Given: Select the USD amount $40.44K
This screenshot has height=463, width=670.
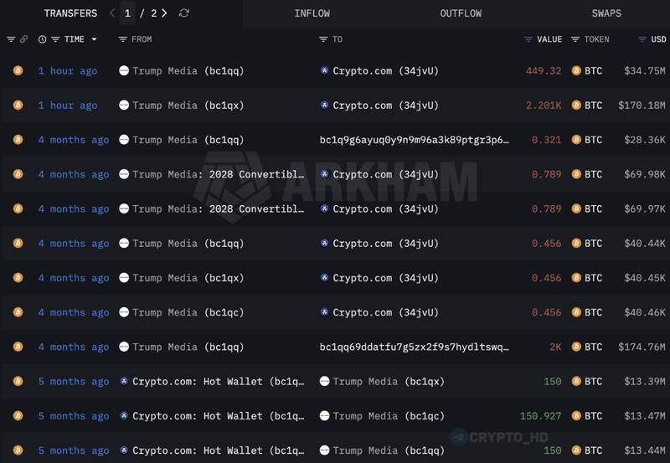Looking at the screenshot, I should coord(644,244).
